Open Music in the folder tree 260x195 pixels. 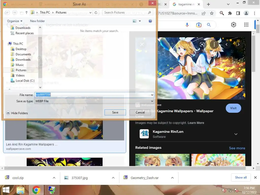click(17, 65)
